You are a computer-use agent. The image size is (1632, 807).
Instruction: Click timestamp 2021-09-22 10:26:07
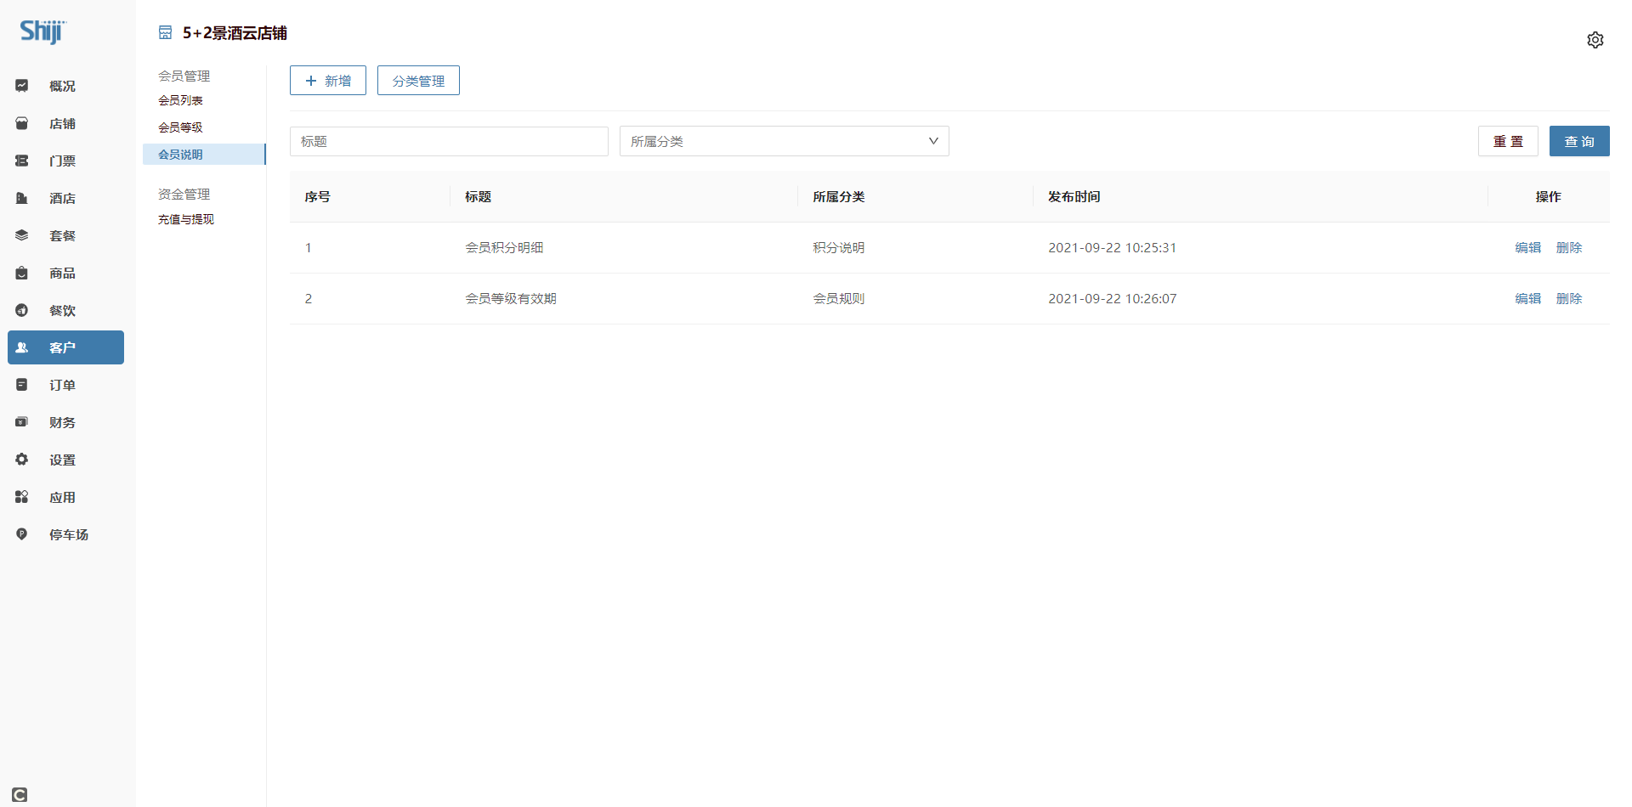point(1112,298)
